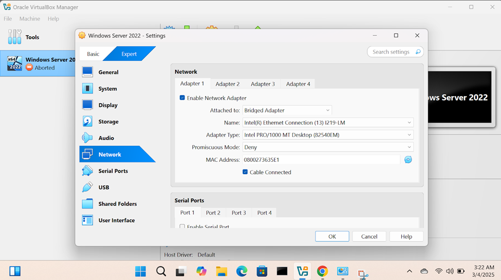Toggle the Enable Serial Port checkbox
Image resolution: width=501 pixels, height=280 pixels.
[x=182, y=226]
